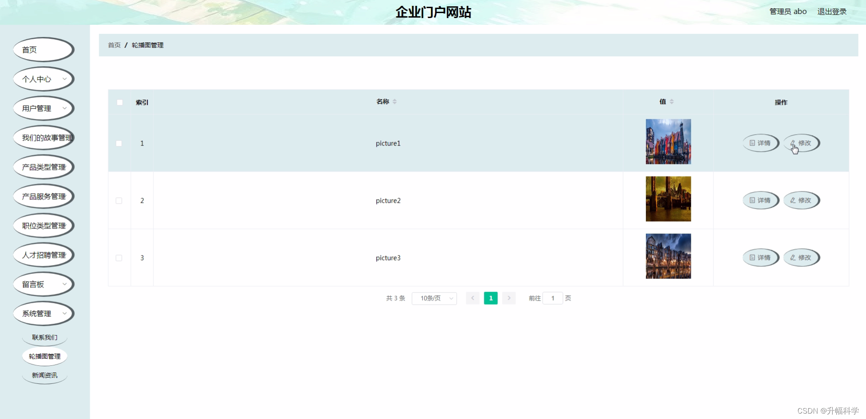Click the pencil edit icon on picture1's 修改 button

pos(793,143)
